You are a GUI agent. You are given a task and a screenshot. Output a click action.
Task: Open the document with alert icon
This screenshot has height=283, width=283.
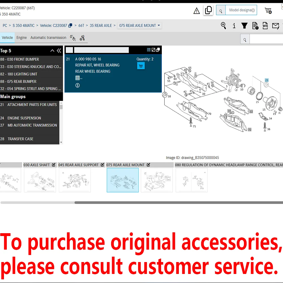point(255,26)
